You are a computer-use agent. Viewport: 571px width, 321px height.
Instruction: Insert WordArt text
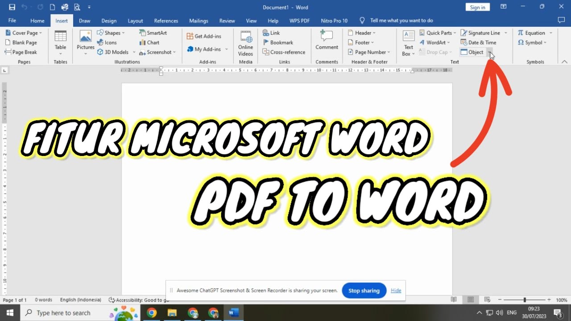point(435,42)
